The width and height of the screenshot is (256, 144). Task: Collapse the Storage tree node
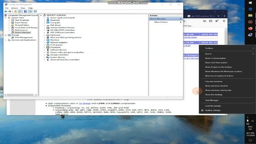[6, 35]
